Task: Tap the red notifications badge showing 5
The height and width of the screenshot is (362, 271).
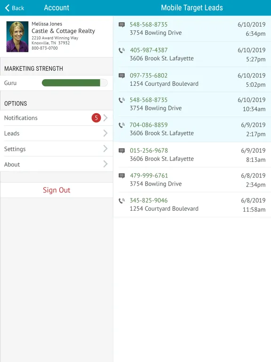Action: 96,118
